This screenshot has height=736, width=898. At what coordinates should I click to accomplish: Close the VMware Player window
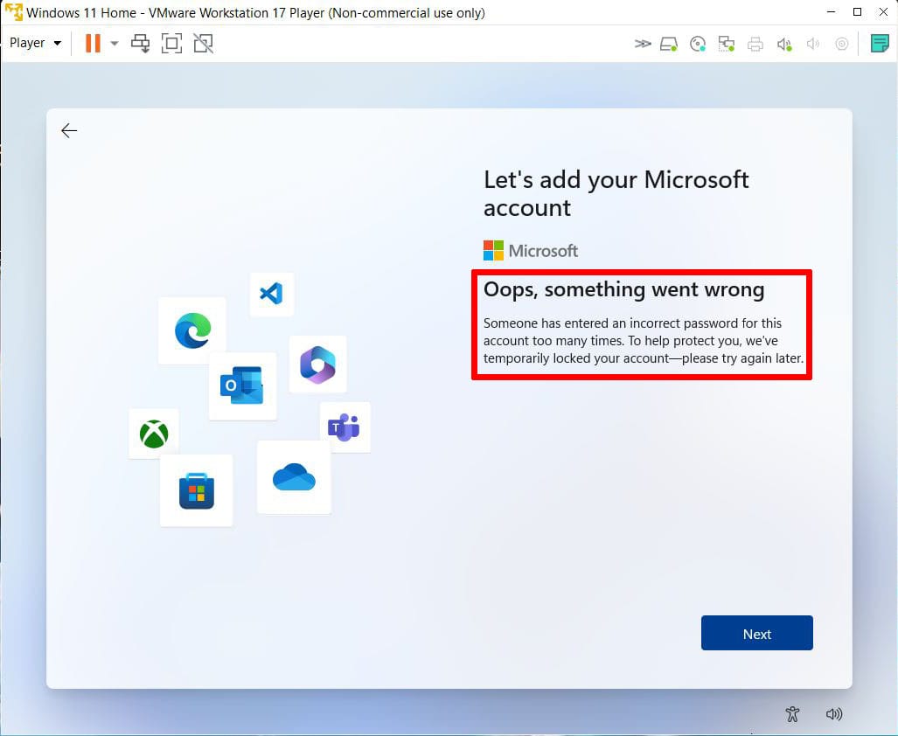point(884,12)
